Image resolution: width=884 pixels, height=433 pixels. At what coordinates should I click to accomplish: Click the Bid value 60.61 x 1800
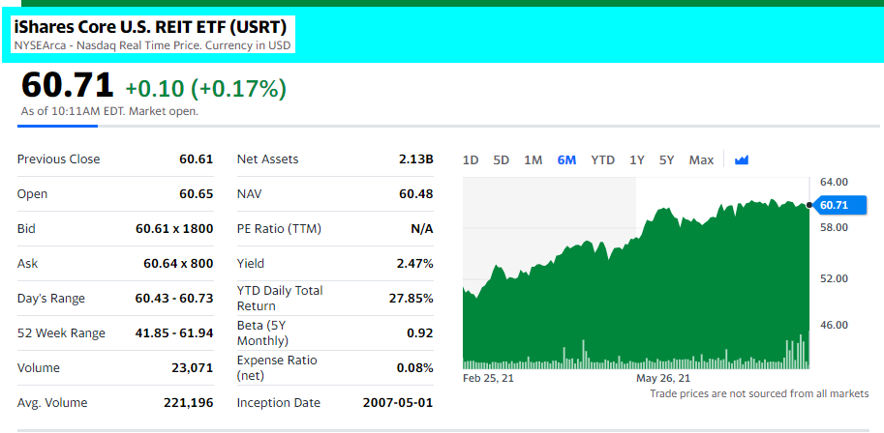coord(174,229)
